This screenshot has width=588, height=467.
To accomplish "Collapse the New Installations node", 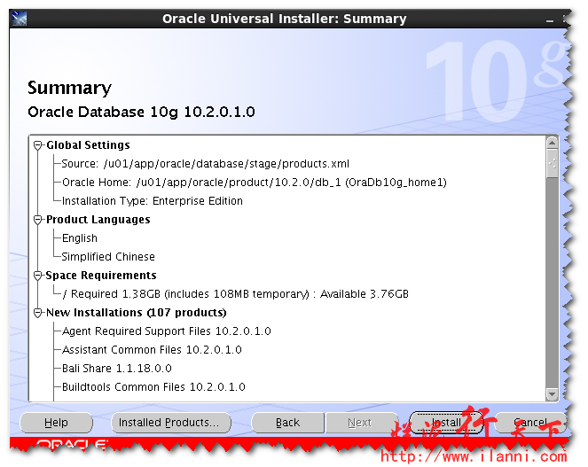I will tap(38, 313).
